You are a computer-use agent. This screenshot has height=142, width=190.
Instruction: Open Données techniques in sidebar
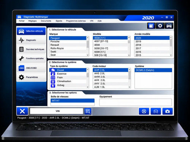[x=31, y=49]
